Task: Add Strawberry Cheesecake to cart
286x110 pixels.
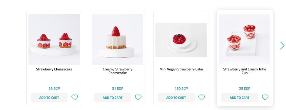Action: [x=49, y=98]
